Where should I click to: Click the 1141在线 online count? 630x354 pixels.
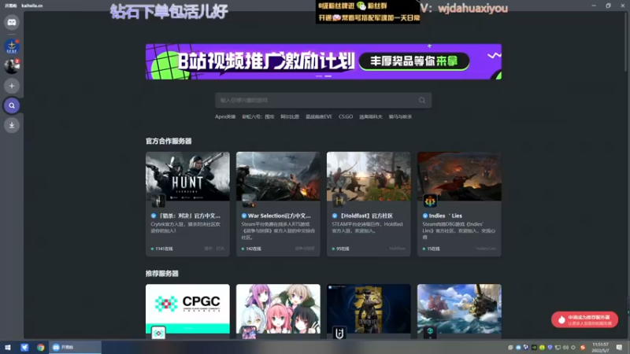[x=162, y=249]
